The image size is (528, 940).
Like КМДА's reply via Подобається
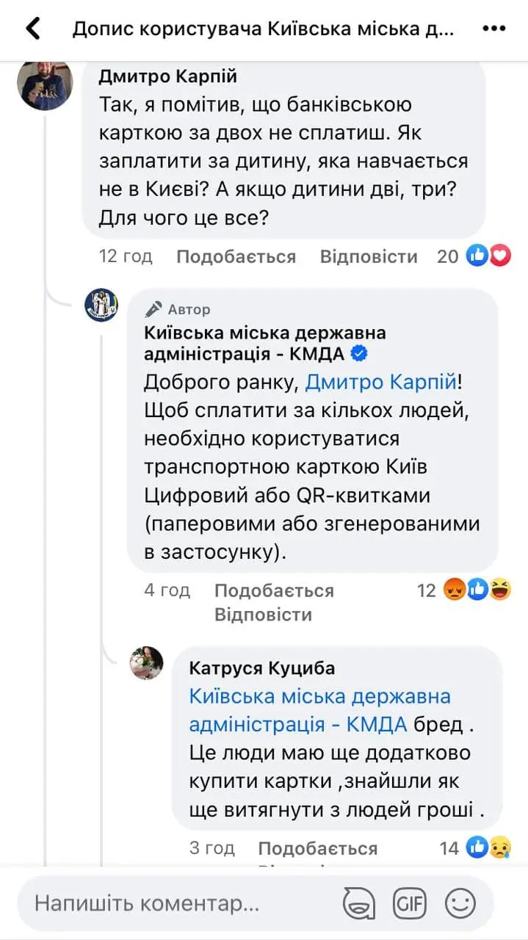click(x=274, y=590)
